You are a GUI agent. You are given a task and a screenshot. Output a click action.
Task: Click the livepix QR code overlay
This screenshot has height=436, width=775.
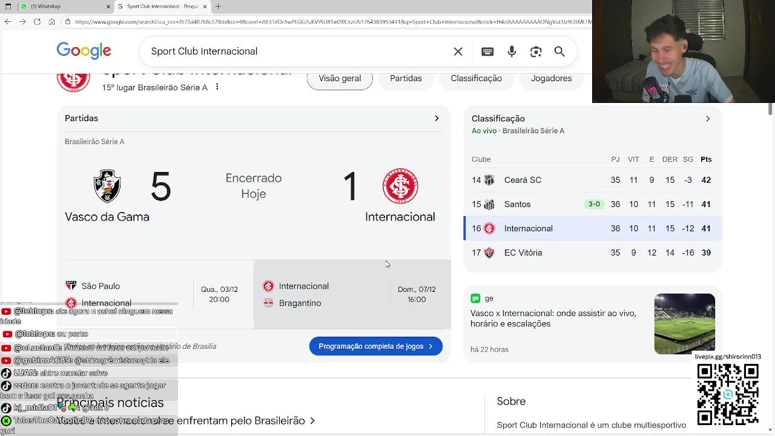(x=728, y=394)
